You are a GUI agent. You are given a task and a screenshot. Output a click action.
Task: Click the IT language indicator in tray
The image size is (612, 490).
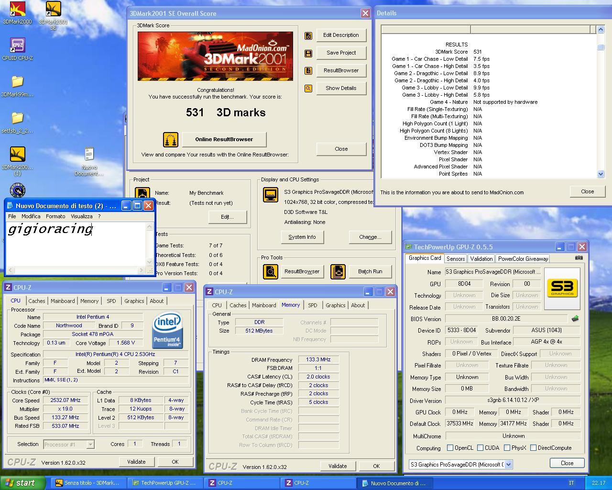tap(571, 483)
